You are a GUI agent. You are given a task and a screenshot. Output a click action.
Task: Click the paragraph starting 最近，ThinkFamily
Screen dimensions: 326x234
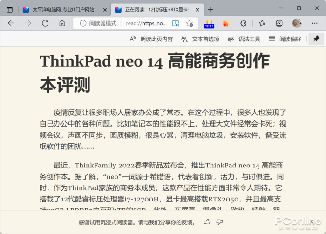coord(161,186)
